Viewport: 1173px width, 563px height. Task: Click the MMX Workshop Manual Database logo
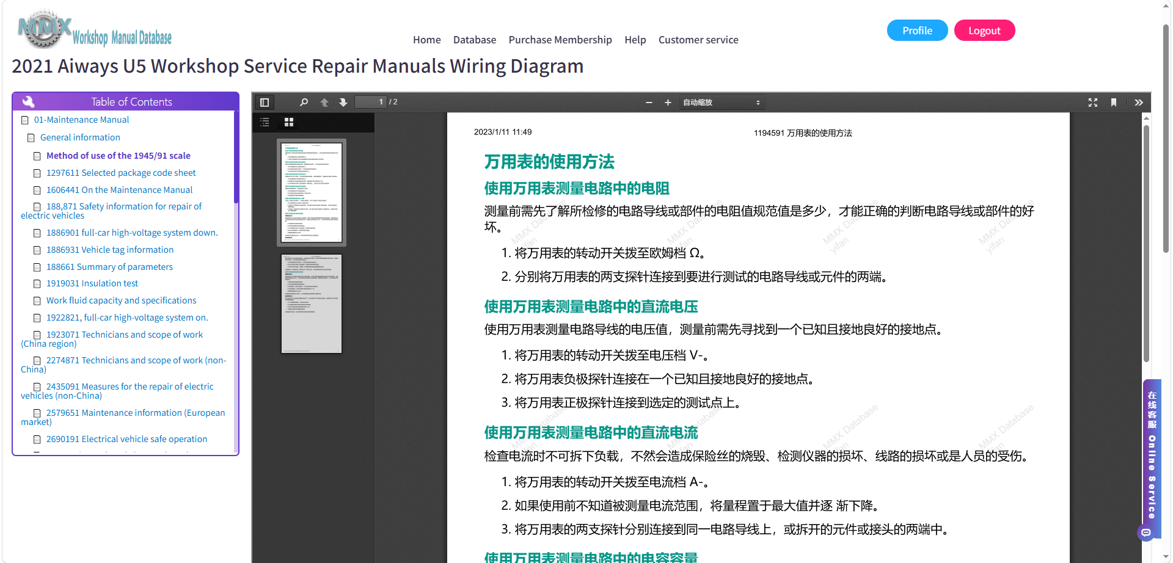pos(95,29)
